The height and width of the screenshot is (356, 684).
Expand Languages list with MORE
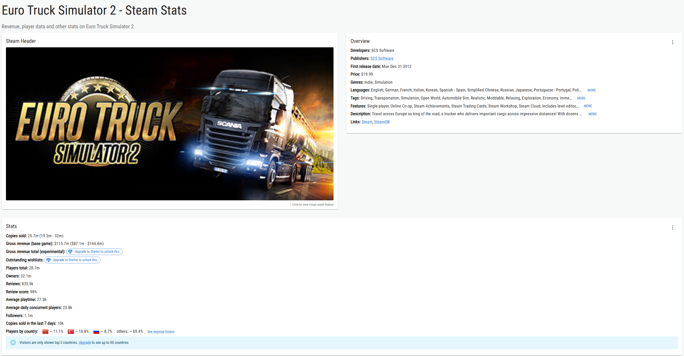click(591, 90)
